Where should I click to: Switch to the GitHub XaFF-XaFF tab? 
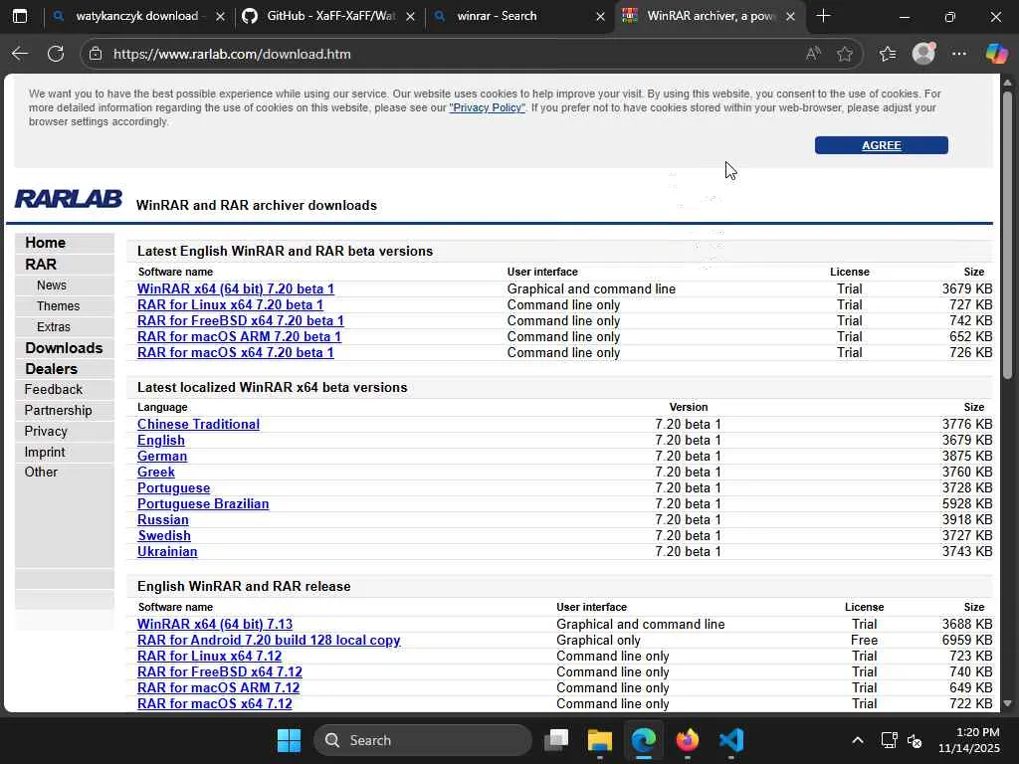coord(330,16)
